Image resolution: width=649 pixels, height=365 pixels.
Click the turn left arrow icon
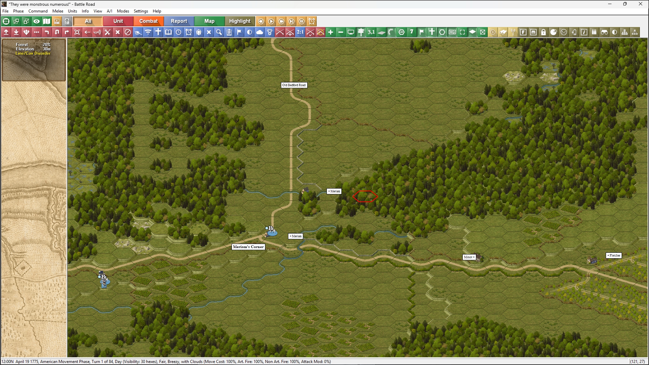[47, 32]
